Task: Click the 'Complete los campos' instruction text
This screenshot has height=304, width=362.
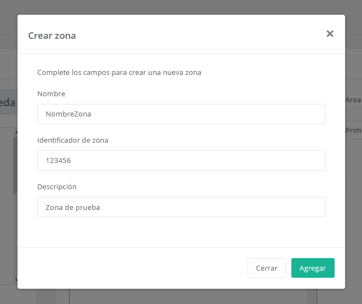Action: point(119,72)
